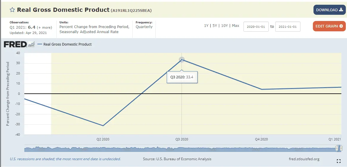
Task: Click the Q4 2020 point on the line
Action: coord(261,89)
